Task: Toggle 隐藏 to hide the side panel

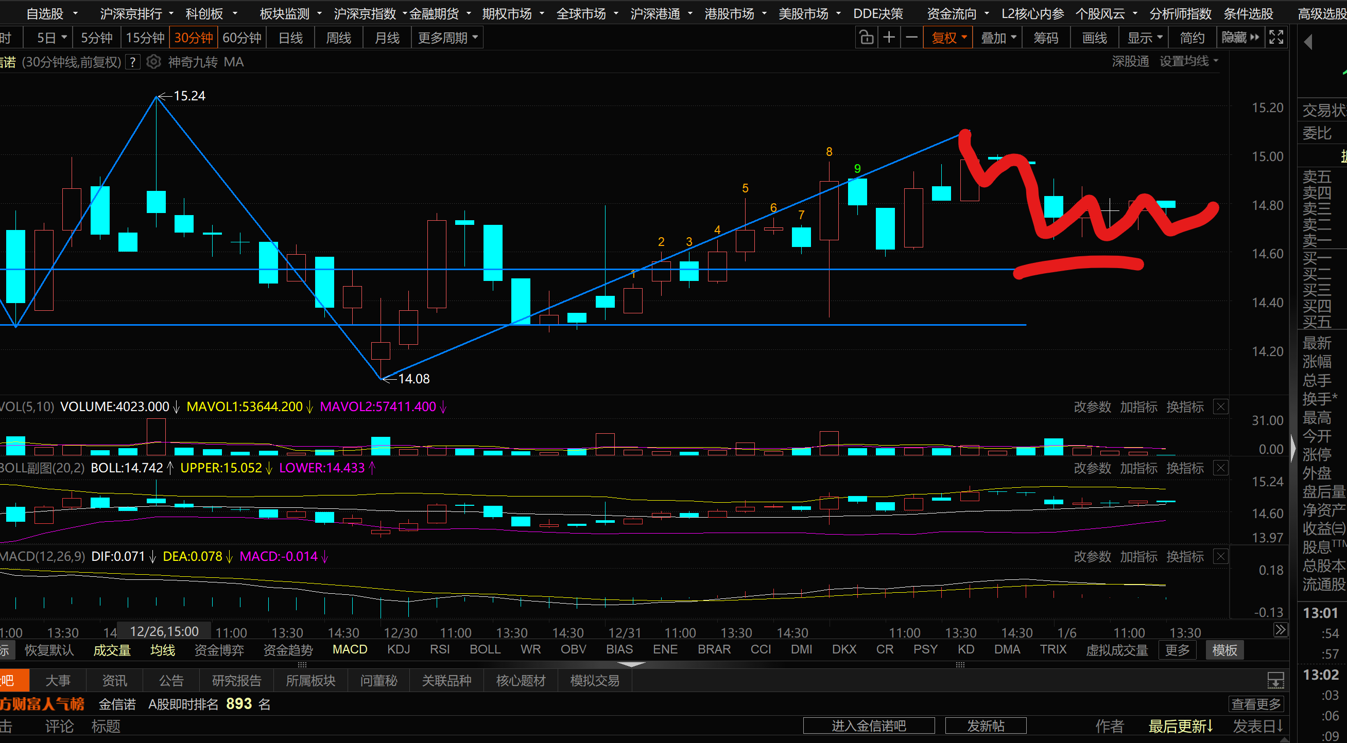Action: click(x=1240, y=38)
